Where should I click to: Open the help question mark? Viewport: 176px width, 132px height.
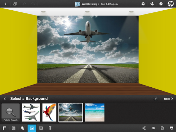(x=161, y=4)
